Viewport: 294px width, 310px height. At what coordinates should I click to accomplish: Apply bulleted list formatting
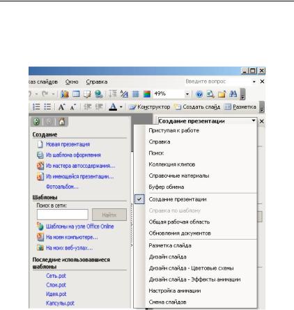pyautogui.click(x=47, y=107)
